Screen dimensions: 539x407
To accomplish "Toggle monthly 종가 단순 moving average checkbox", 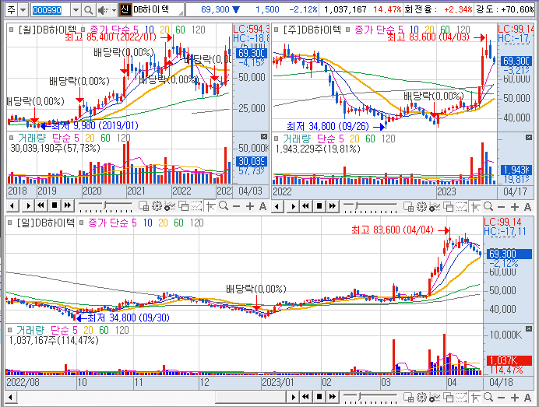I will point(83,30).
